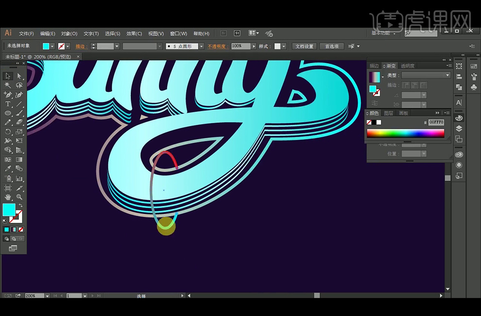This screenshot has width=481, height=316.
Task: Open the stroke color dropdown in control bar
Action: coord(68,46)
